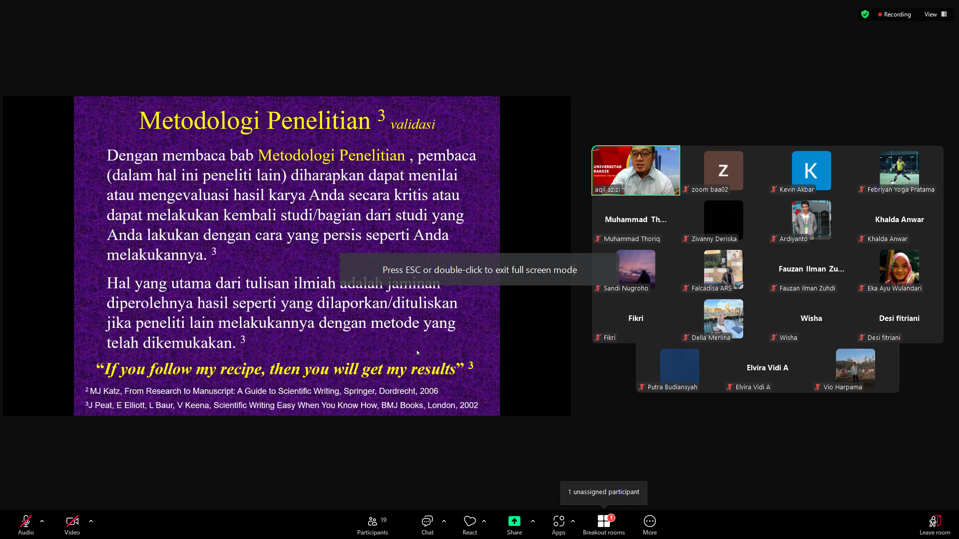Open the Chat panel
The width and height of the screenshot is (959, 539).
[427, 525]
